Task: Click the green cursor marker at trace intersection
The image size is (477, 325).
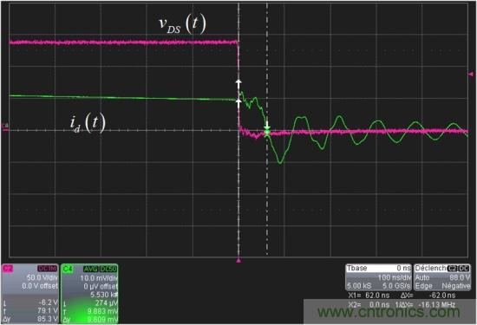Action: (267, 133)
